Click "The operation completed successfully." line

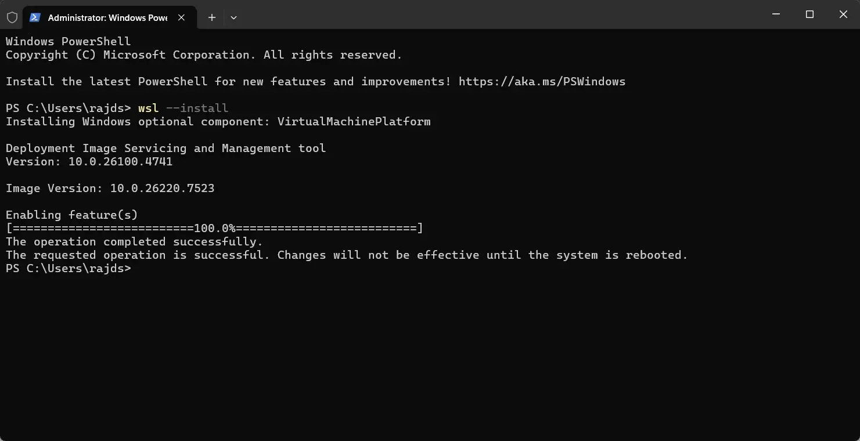pos(134,242)
